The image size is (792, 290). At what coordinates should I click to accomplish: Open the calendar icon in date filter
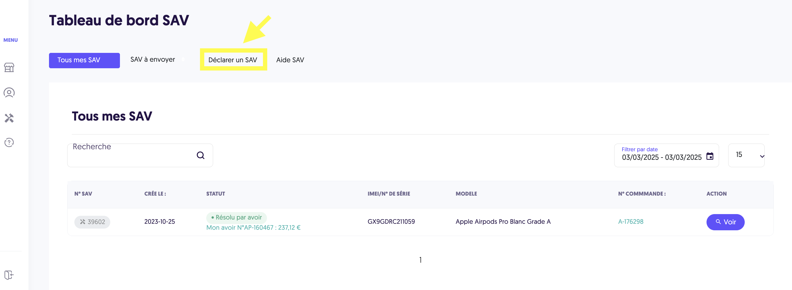(710, 156)
